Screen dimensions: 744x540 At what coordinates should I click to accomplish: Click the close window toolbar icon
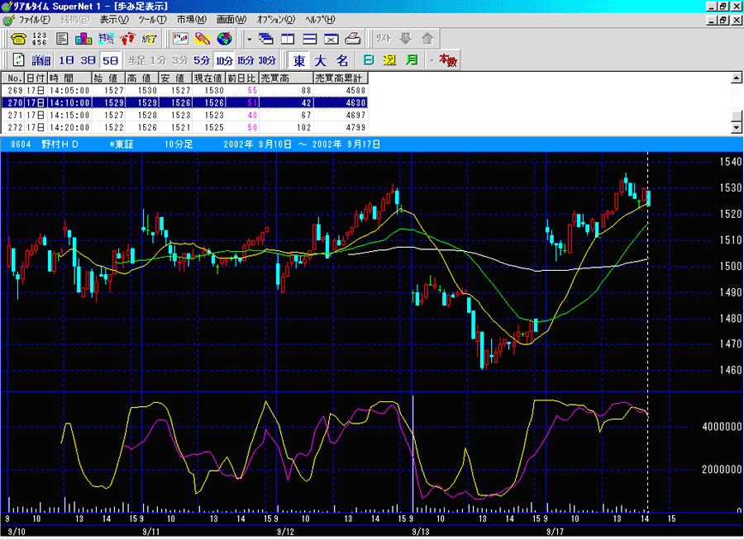coord(331,39)
